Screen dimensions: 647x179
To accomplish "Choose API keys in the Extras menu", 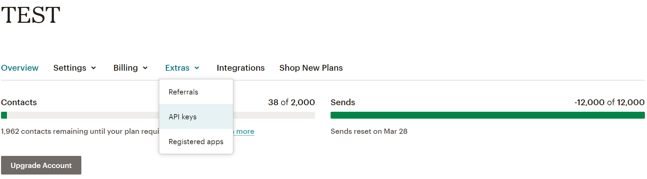I will (183, 117).
